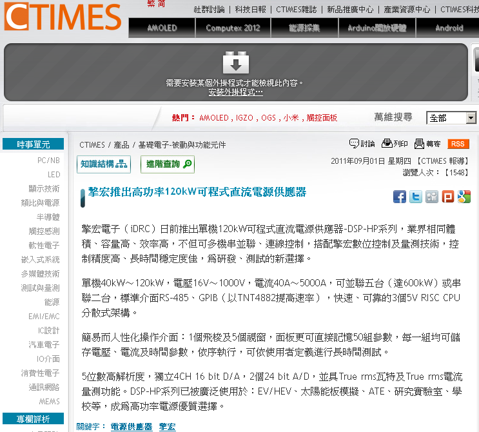
Task: Select the 能源採集 tab
Action: tap(304, 28)
